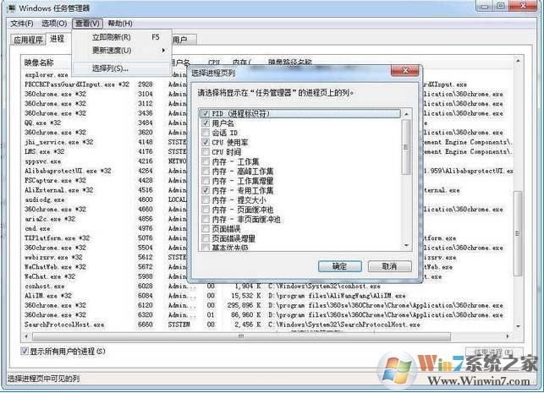Select the QQ.exe *32 process
This screenshot has height=393, width=544.
42,123
